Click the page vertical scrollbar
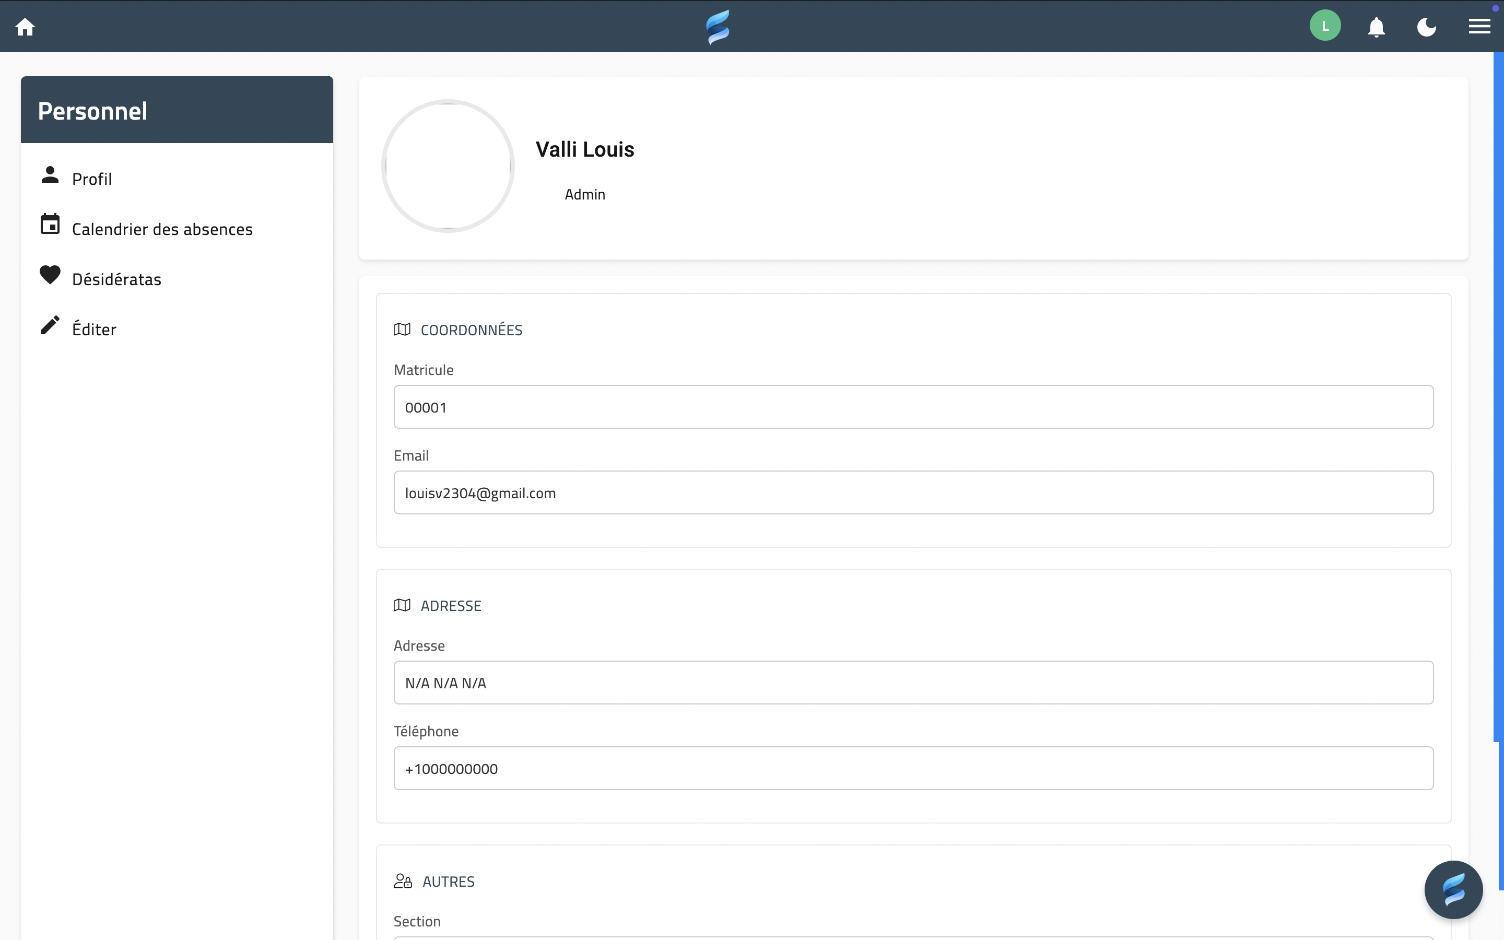This screenshot has width=1504, height=940. [x=1498, y=398]
